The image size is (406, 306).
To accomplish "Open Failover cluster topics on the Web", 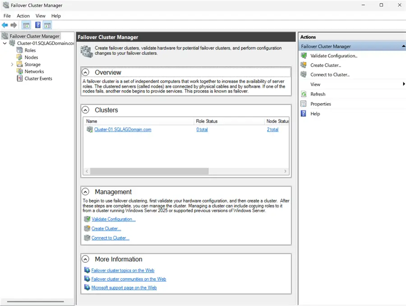I will tap(123, 270).
